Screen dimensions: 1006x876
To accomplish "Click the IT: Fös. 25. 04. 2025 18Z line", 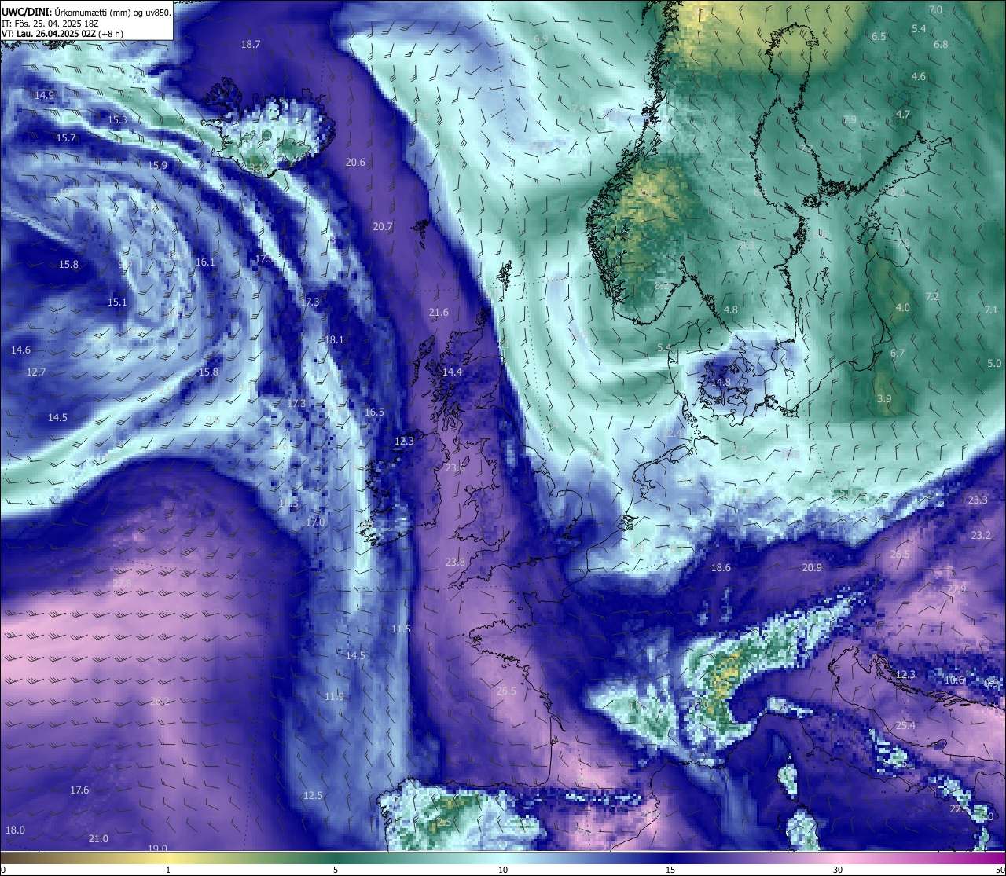I will [x=50, y=24].
